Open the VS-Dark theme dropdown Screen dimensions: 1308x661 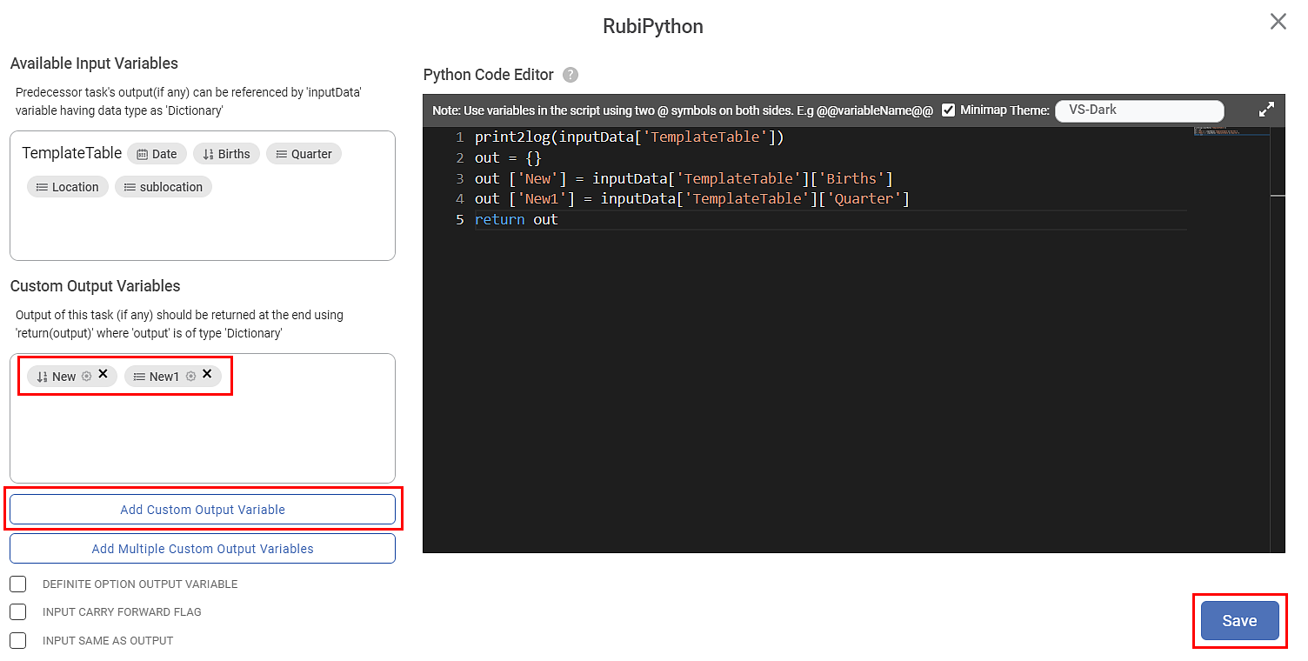[x=1139, y=110]
